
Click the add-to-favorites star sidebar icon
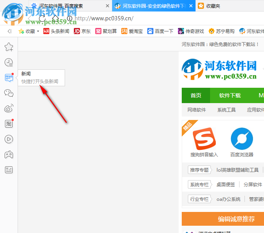click(x=9, y=47)
